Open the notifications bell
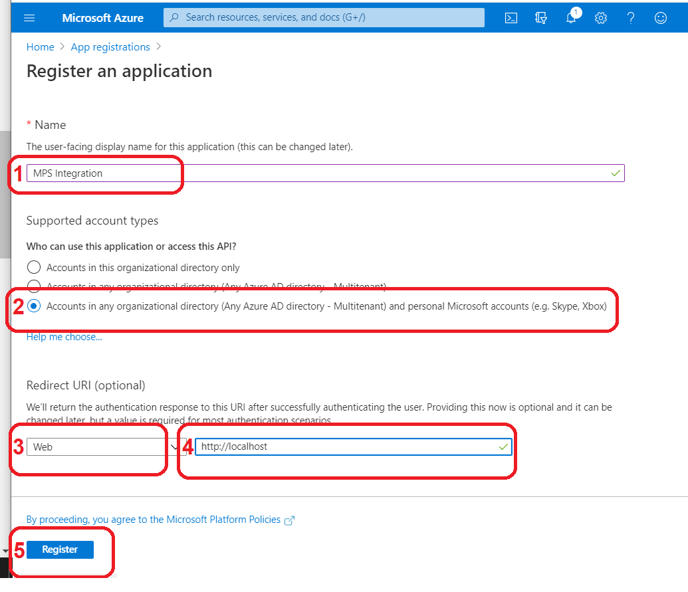 pos(571,18)
